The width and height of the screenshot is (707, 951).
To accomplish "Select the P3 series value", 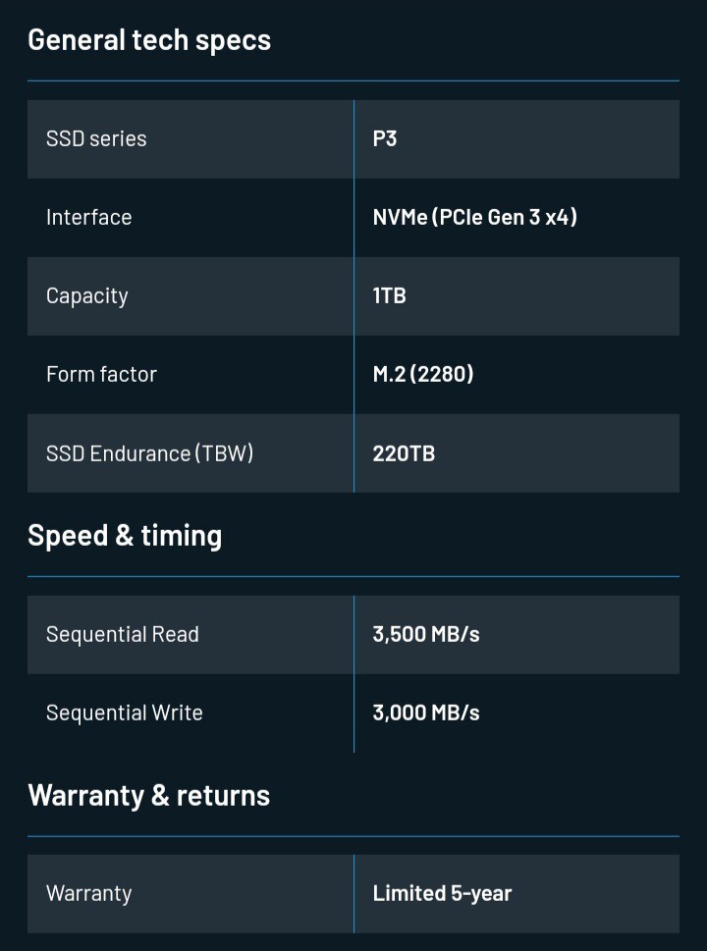I will [x=385, y=139].
